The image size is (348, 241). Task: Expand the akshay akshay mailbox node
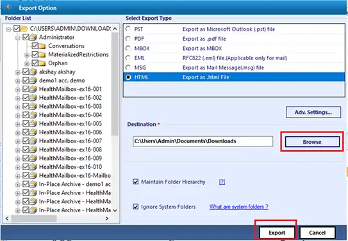[x=17, y=72]
